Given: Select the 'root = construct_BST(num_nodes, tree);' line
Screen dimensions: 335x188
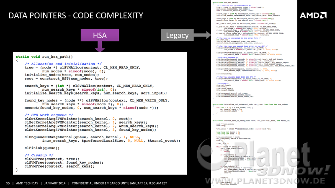Looking at the screenshot, I should (x=66, y=79).
